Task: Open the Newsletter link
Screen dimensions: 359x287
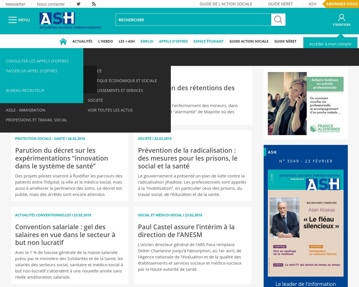Action: click(15, 4)
